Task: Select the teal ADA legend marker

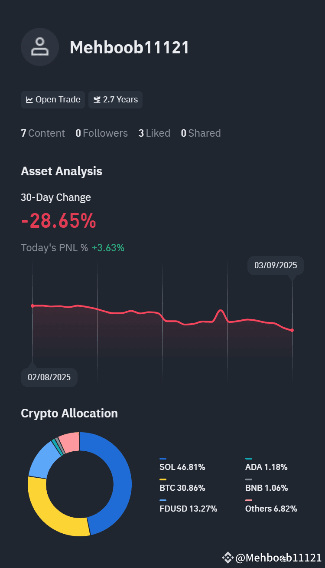Action: (249, 459)
